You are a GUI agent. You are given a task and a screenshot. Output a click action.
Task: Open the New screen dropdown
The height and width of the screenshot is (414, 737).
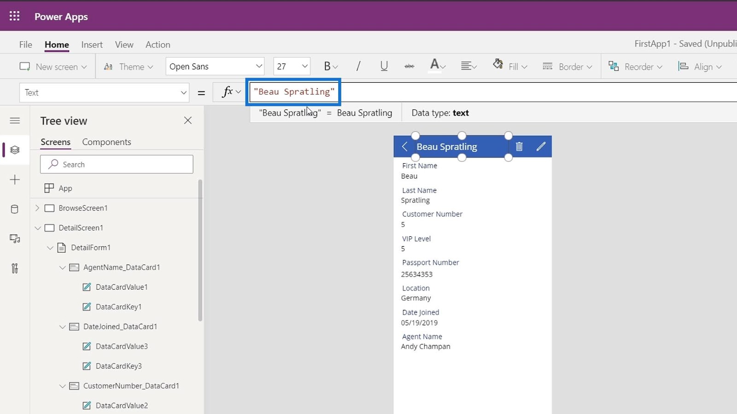tap(53, 67)
